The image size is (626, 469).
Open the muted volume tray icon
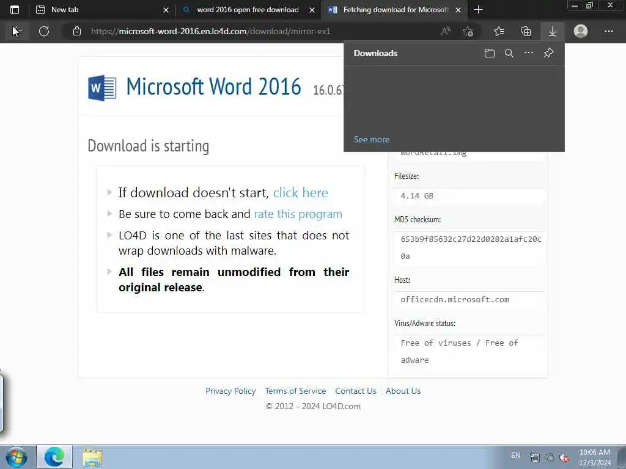(x=564, y=457)
